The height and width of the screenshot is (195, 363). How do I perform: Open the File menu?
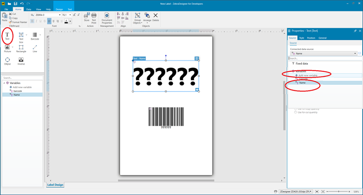coord(6,9)
